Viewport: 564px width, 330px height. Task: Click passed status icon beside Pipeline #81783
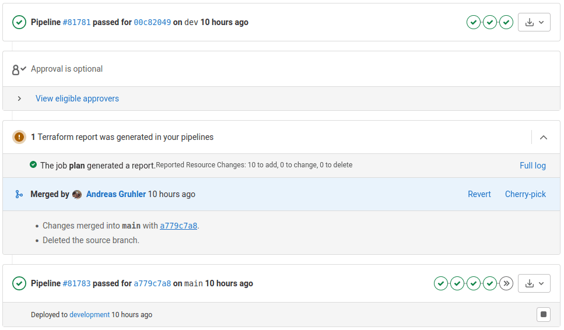pos(20,283)
